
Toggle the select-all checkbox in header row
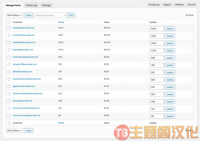tap(9, 22)
